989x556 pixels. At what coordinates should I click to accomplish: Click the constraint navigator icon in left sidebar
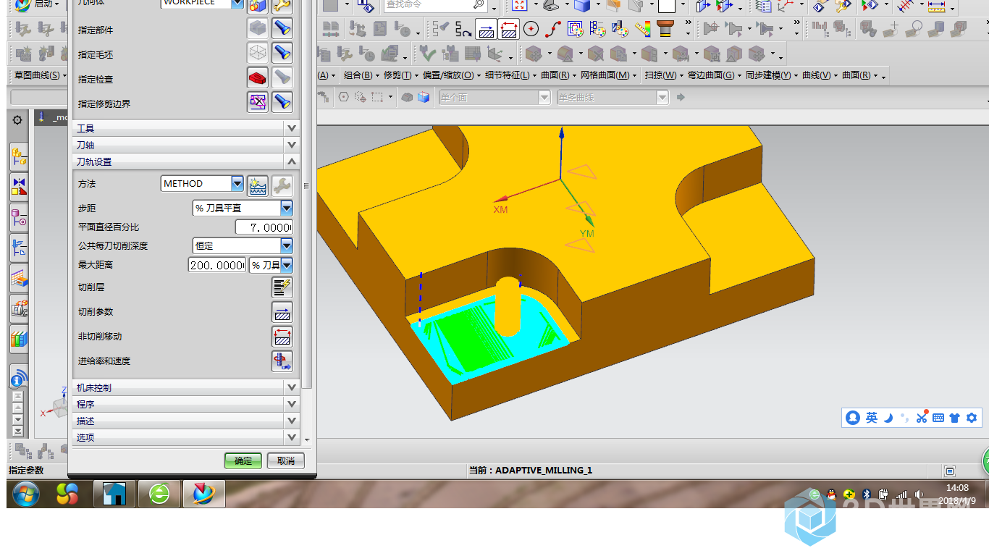tap(19, 187)
